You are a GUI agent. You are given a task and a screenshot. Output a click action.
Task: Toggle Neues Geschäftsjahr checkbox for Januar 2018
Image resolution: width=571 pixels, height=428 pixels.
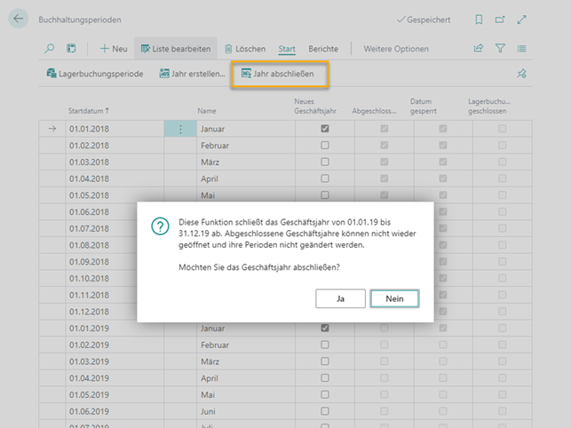(x=325, y=129)
